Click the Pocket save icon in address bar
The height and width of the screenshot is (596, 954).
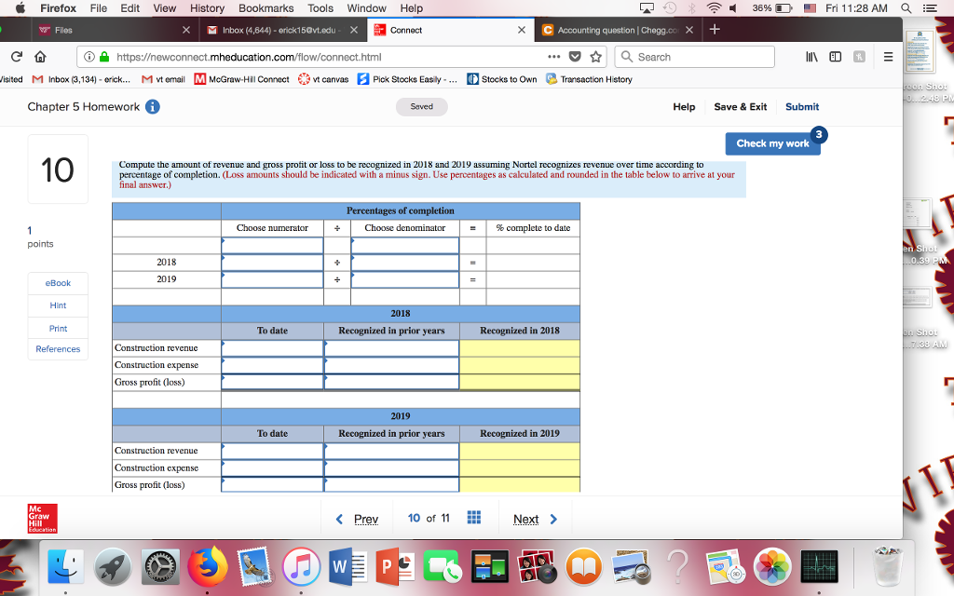coord(574,57)
